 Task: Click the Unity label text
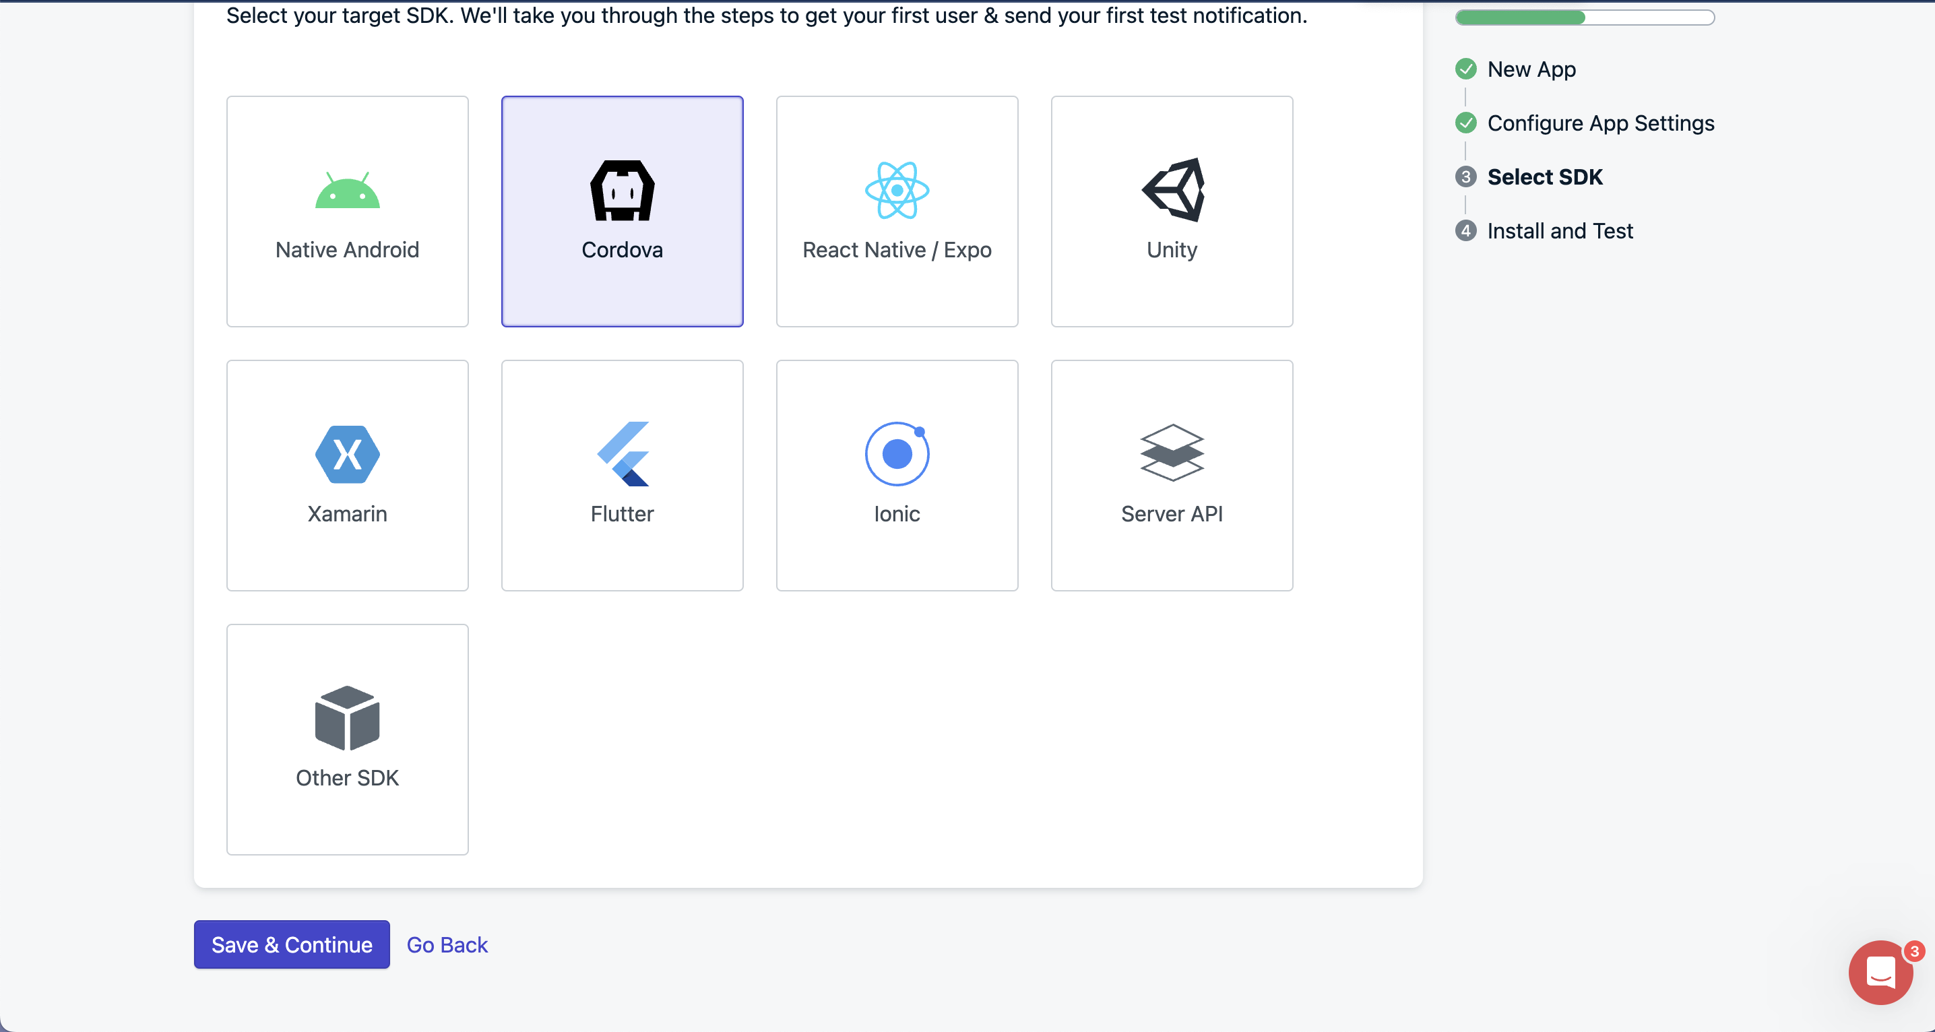(1172, 249)
